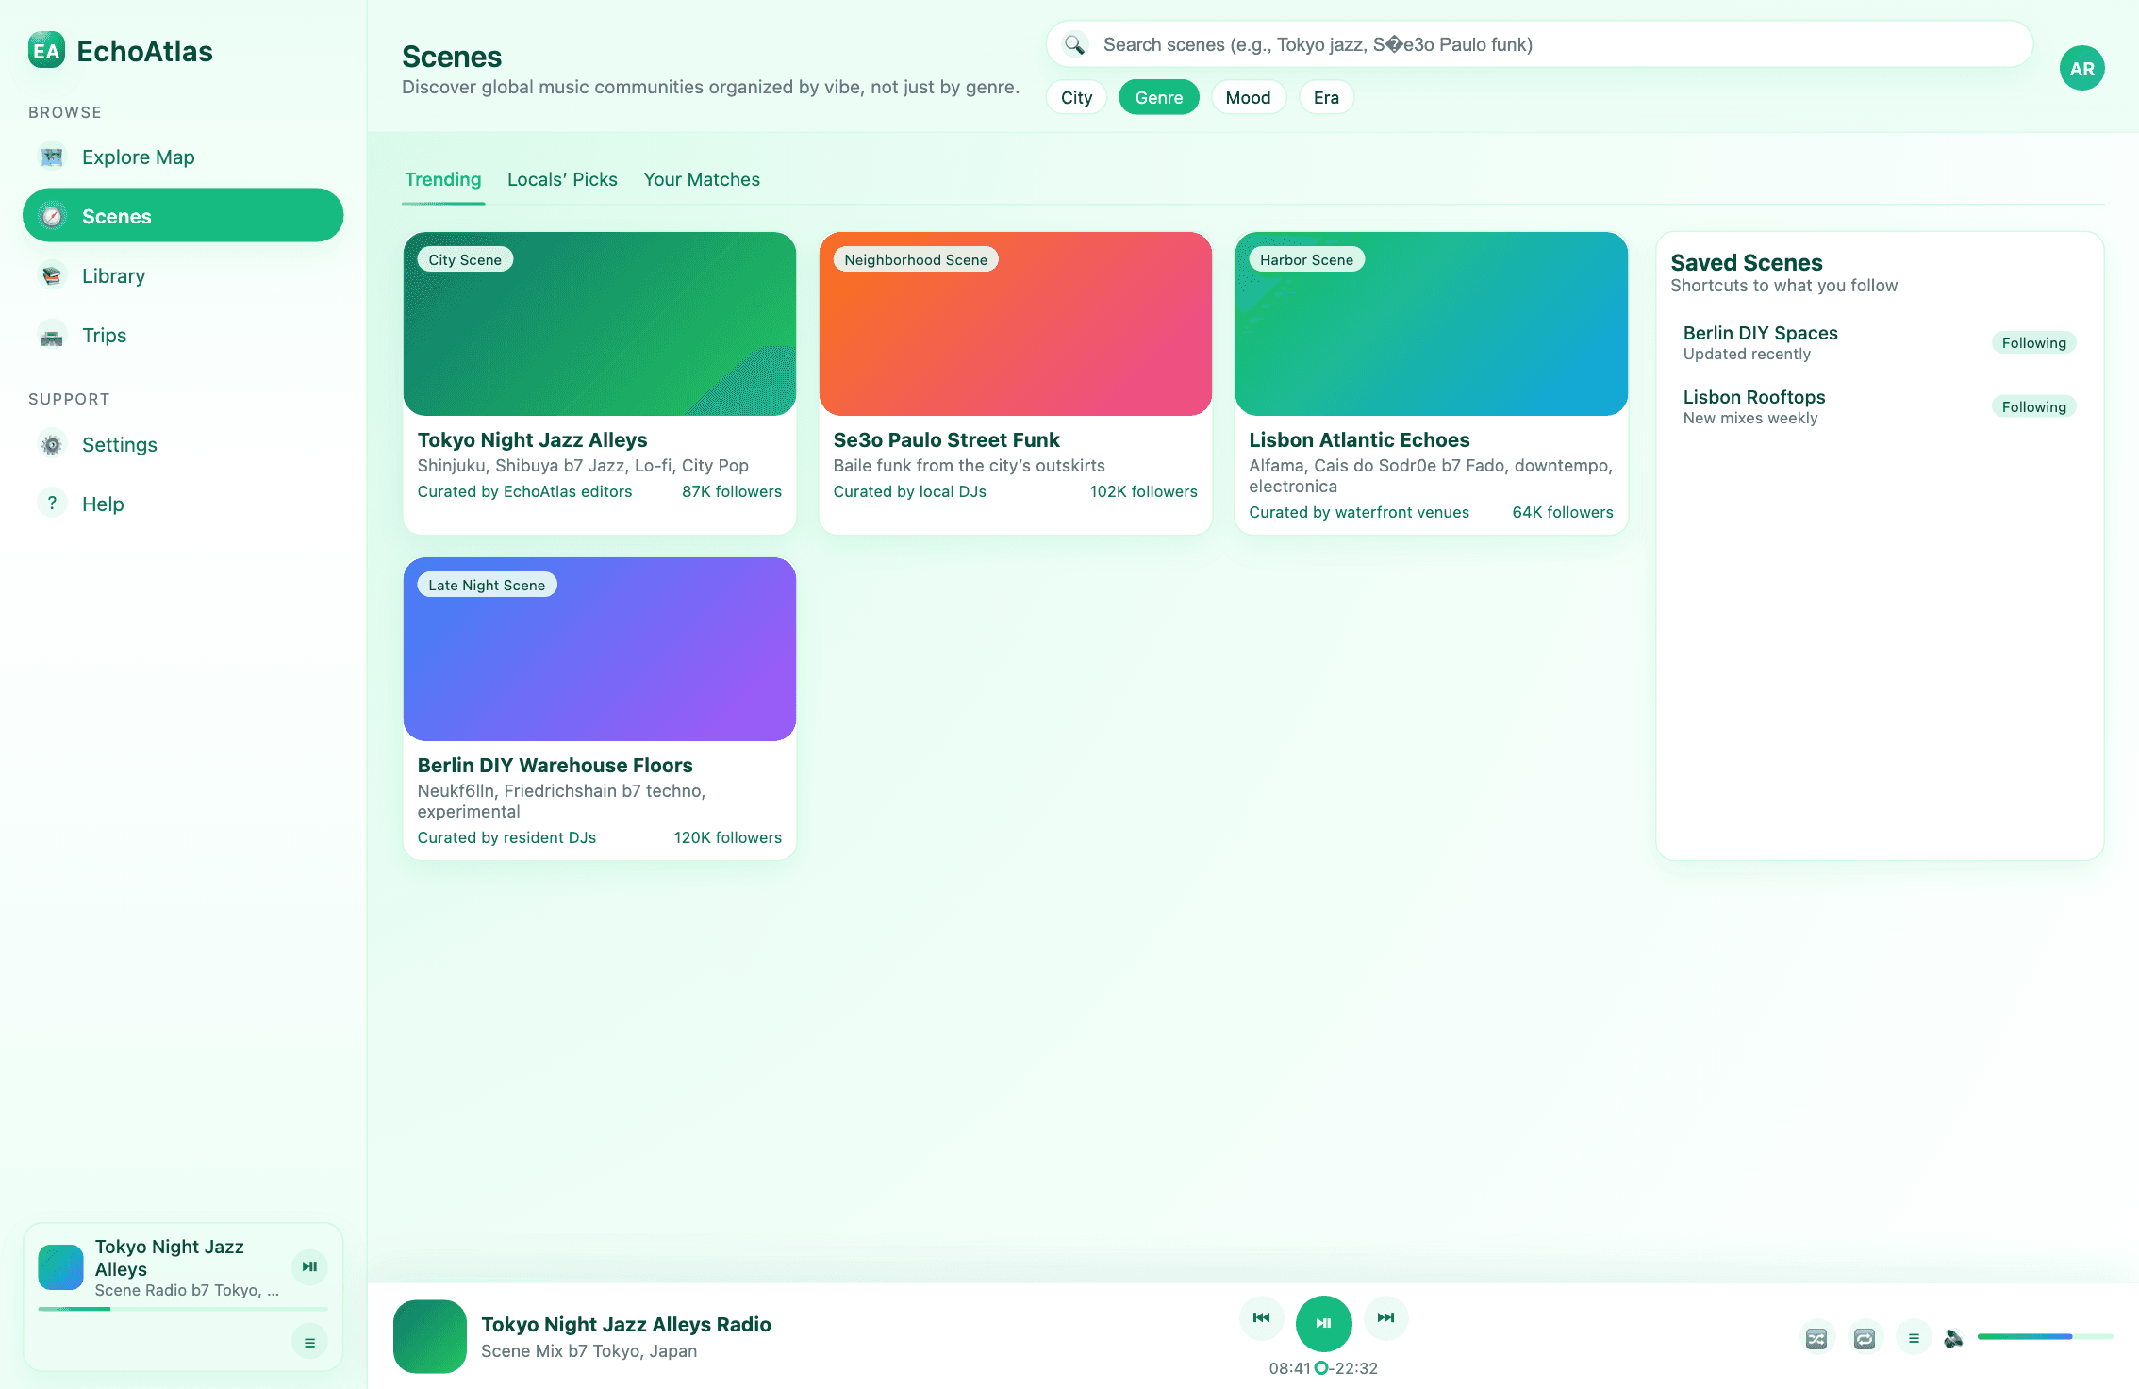Pause playback with the center play/pause button
This screenshot has height=1389, width=2139.
click(1323, 1322)
